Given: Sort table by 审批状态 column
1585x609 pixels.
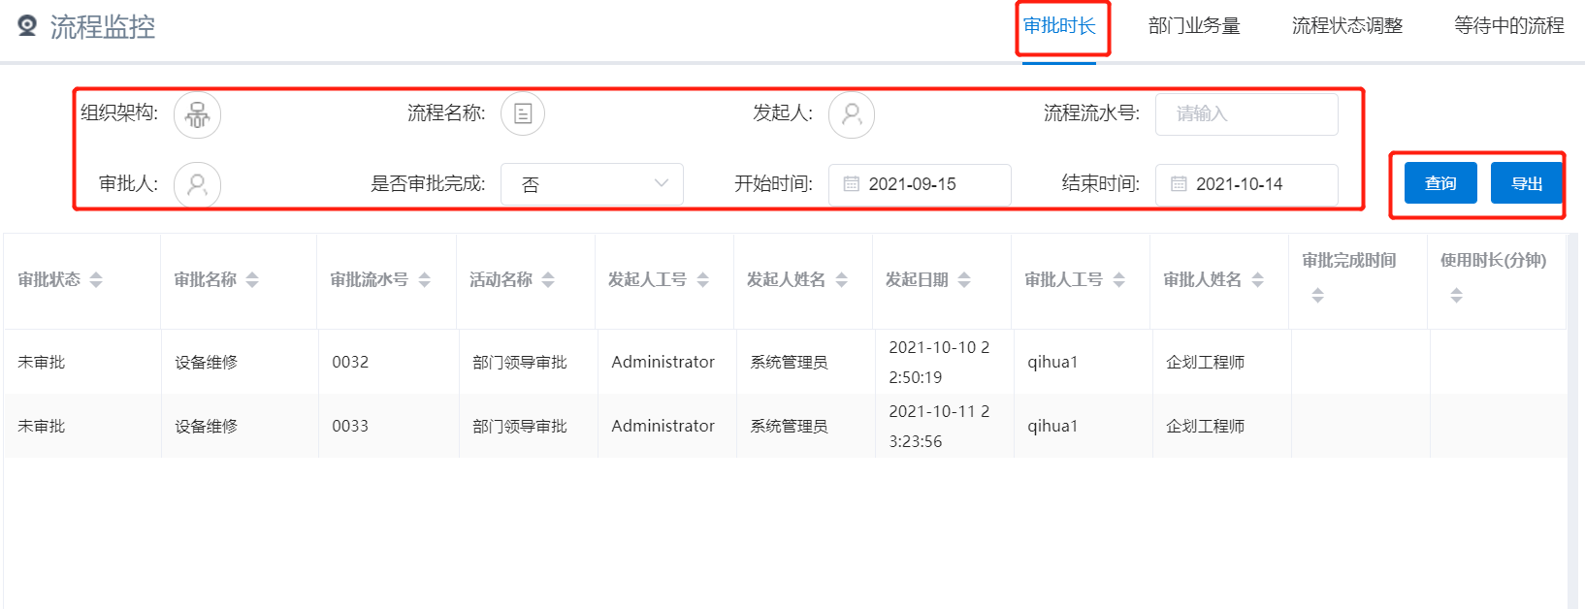Looking at the screenshot, I should 96,279.
